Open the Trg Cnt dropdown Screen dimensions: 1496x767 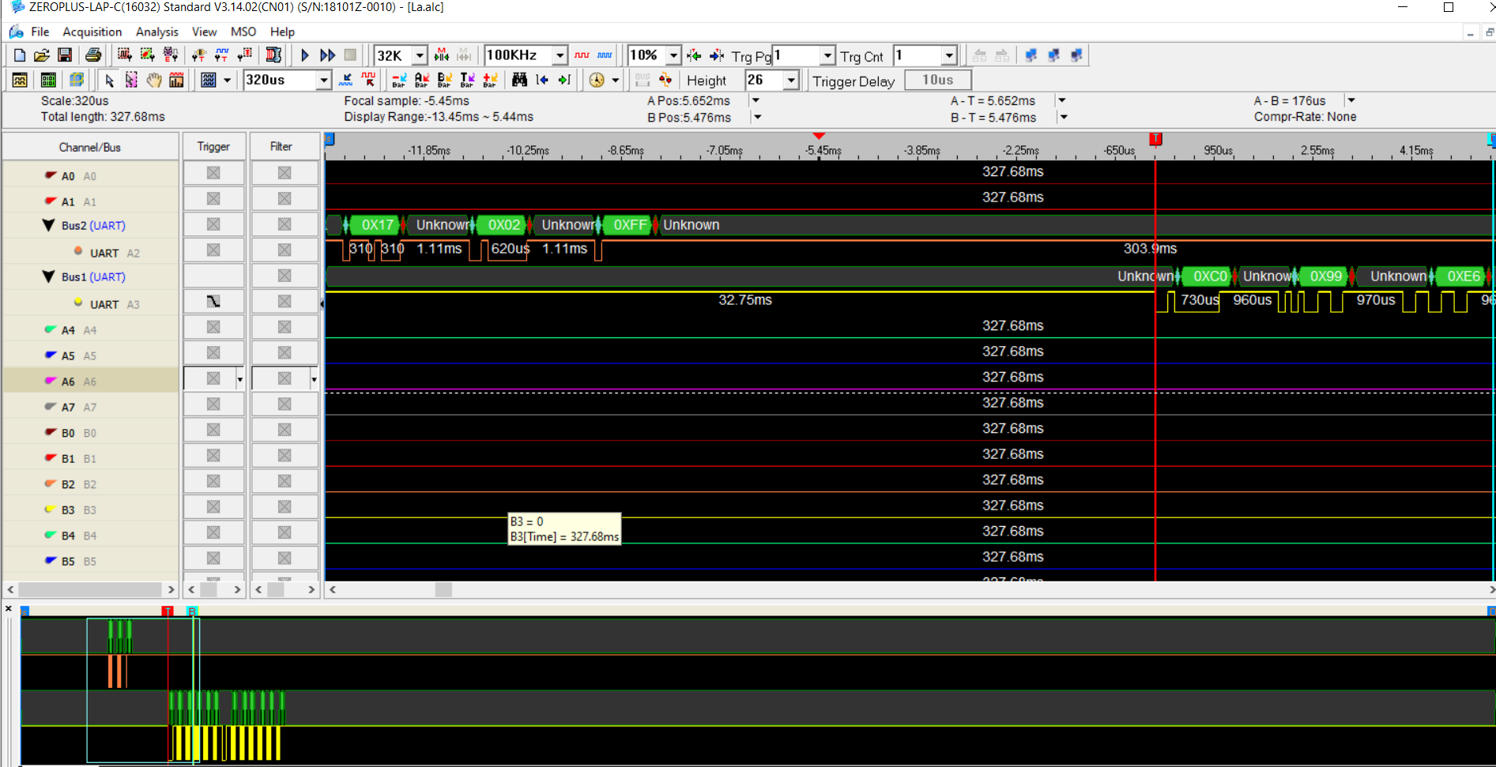point(949,55)
